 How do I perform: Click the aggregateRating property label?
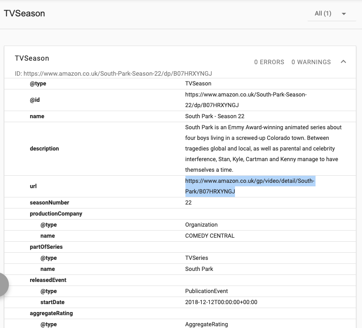[51, 313]
